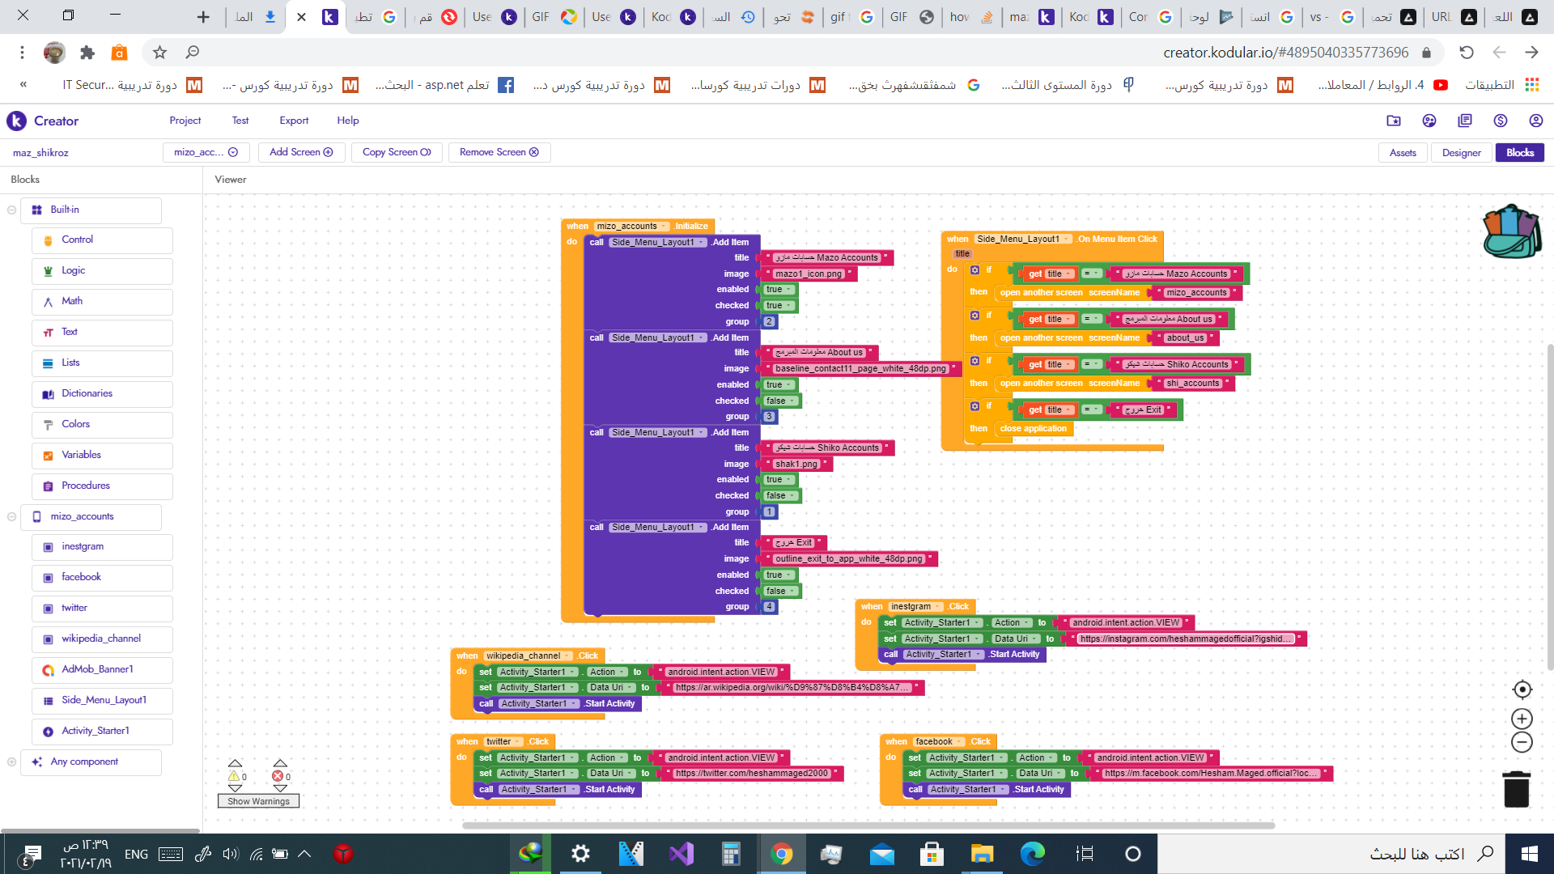Image resolution: width=1554 pixels, height=874 pixels.
Task: Zoom out with the minus icon
Action: 1522,742
